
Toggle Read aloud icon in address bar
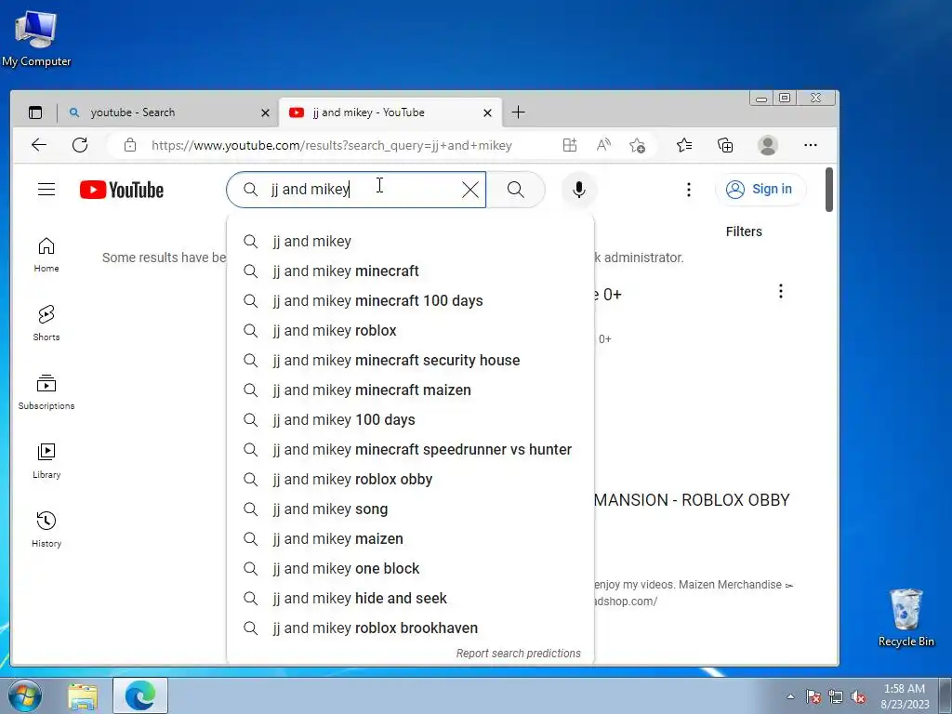click(x=603, y=145)
